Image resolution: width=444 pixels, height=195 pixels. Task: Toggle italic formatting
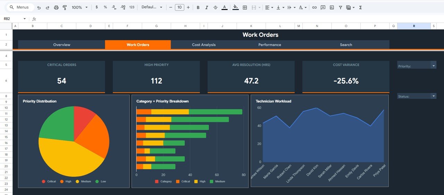(207, 7)
